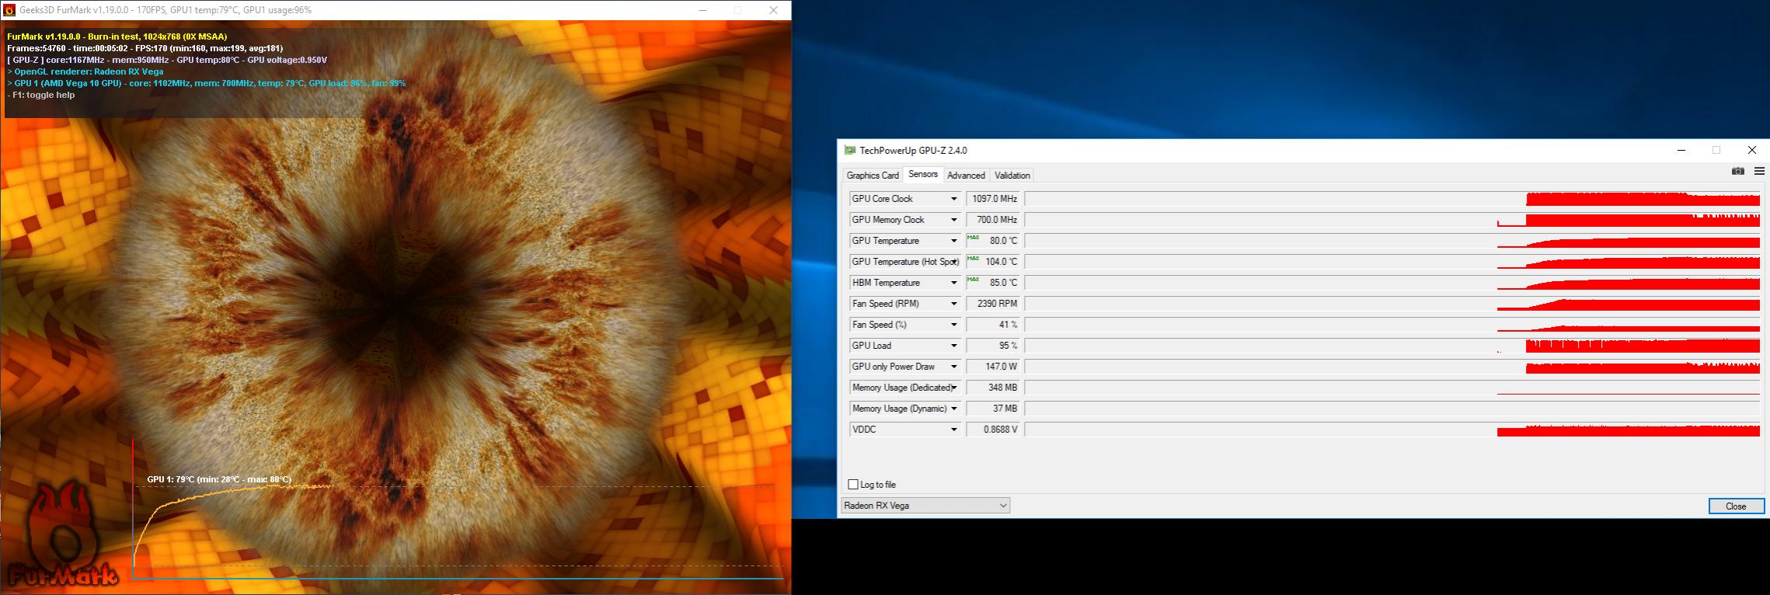The image size is (1770, 595).
Task: Click the GPU Core Clock history graph
Action: (x=1392, y=199)
